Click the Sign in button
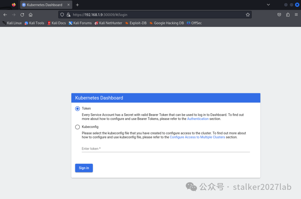The height and width of the screenshot is (199, 301). click(84, 168)
